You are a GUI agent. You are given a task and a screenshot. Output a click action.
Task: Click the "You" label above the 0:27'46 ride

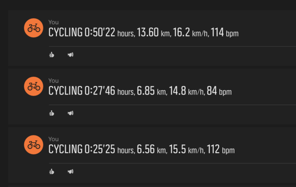pos(53,81)
